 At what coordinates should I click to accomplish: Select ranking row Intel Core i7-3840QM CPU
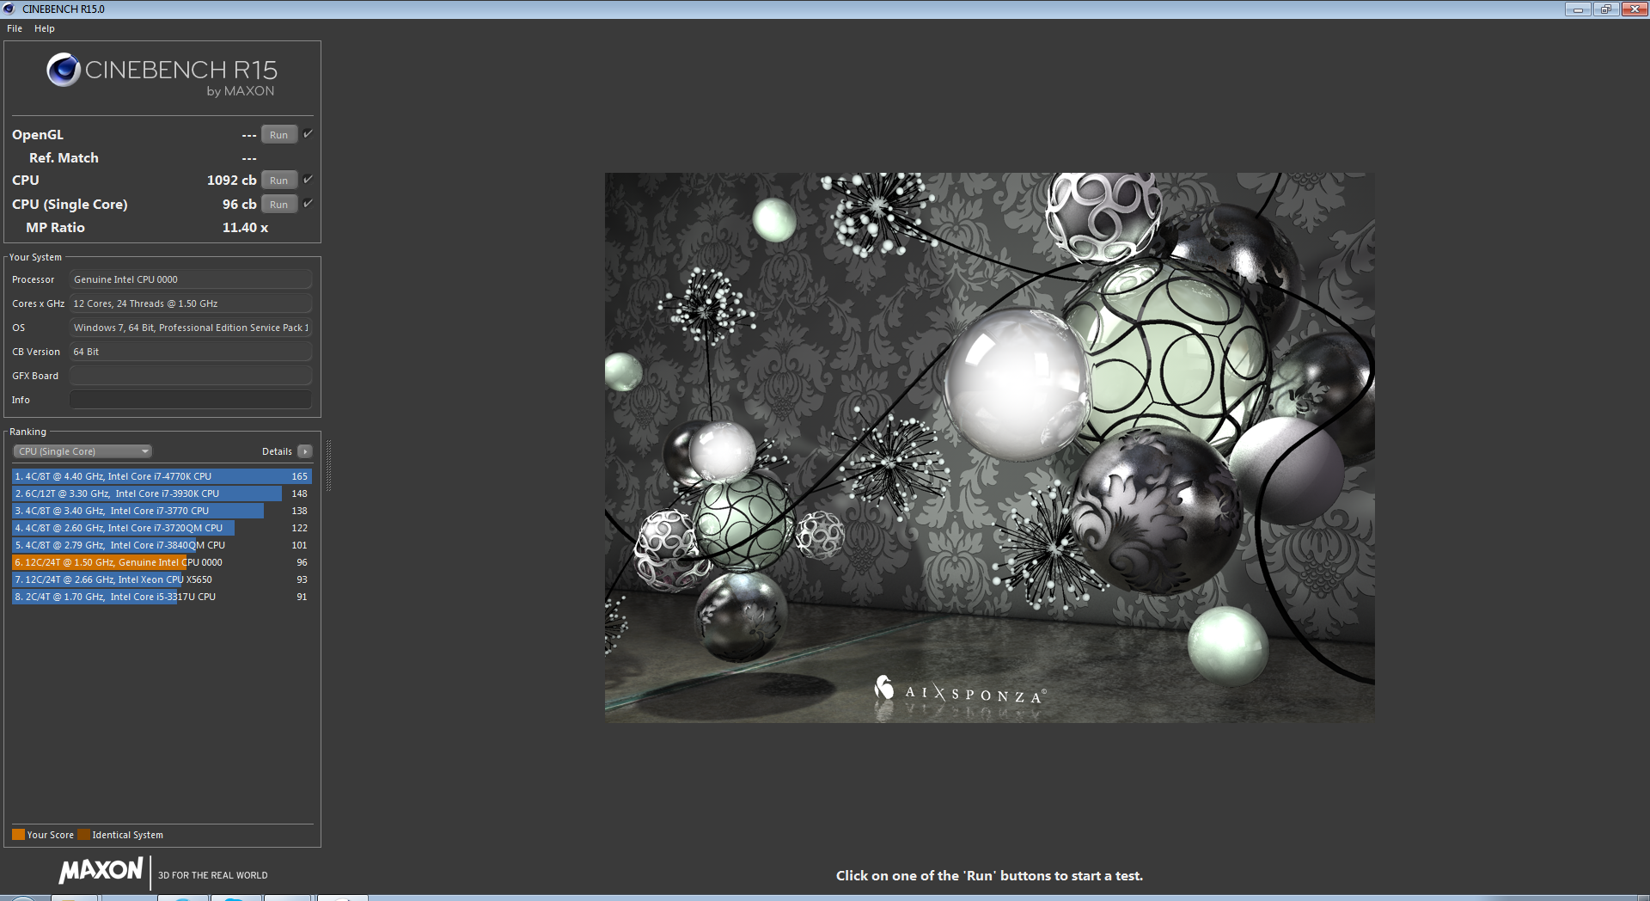point(162,545)
